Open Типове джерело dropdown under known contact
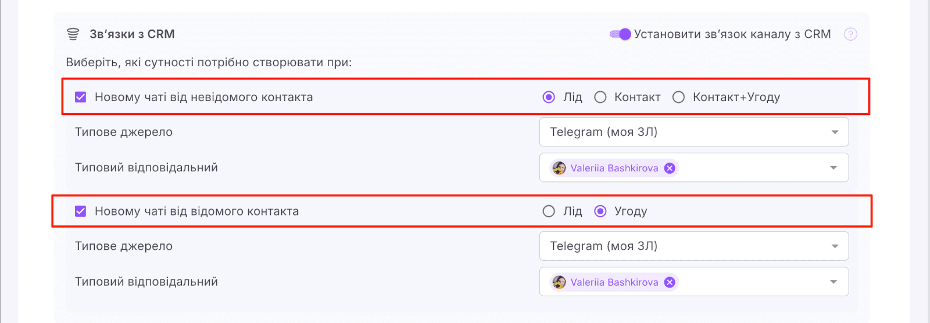This screenshot has width=930, height=323. click(693, 246)
